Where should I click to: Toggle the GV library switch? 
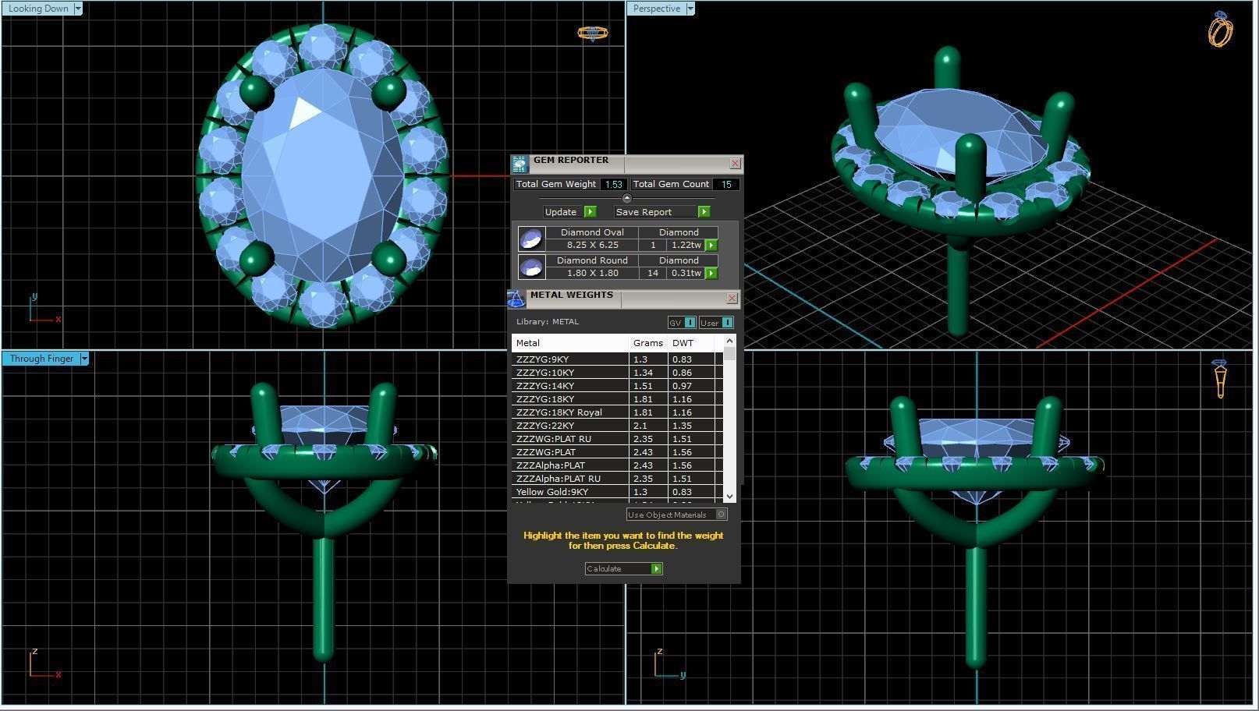click(x=682, y=323)
